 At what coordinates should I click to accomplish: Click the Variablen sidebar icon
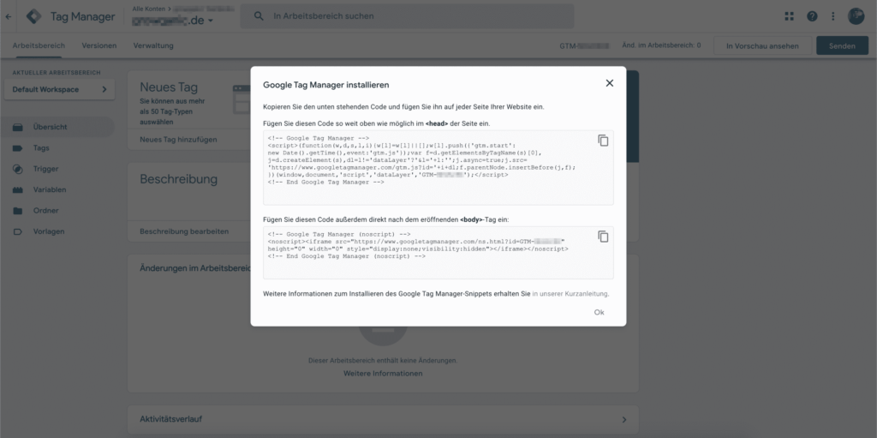coord(18,190)
